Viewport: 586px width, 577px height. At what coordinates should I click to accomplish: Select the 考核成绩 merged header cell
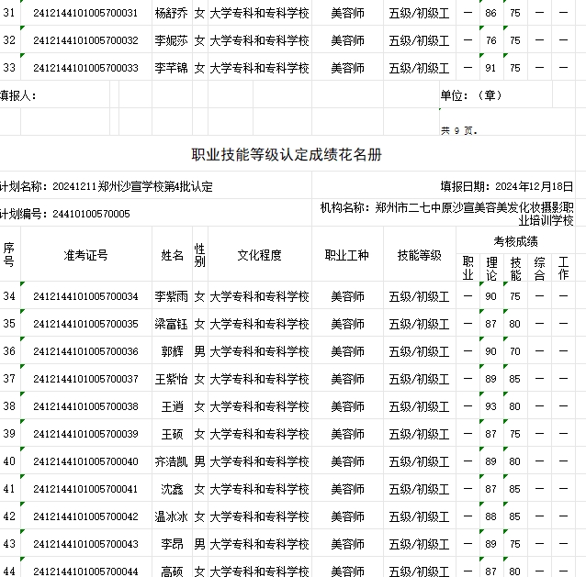point(515,240)
